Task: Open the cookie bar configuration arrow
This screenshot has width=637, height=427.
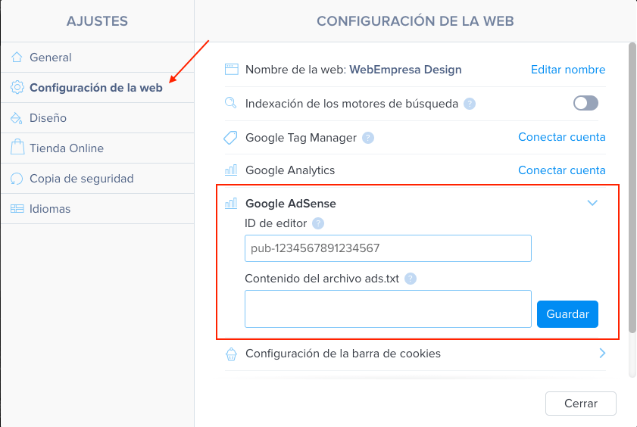Action: 602,353
